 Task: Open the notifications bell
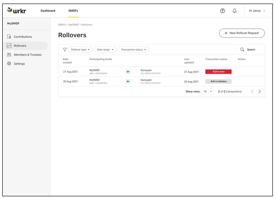pos(234,11)
